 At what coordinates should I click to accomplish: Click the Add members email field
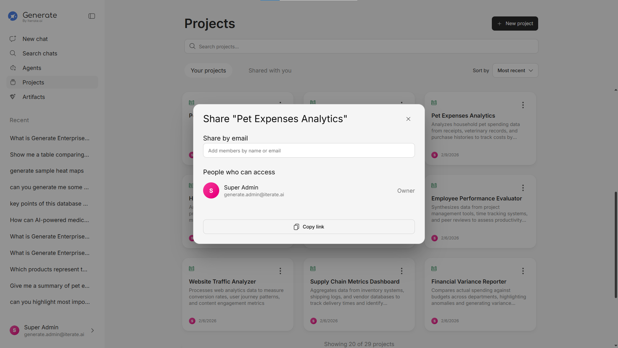(x=309, y=150)
